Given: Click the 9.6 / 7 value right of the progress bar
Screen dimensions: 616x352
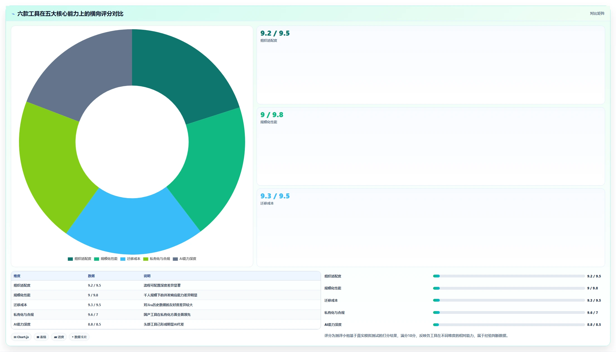Looking at the screenshot, I should point(593,313).
